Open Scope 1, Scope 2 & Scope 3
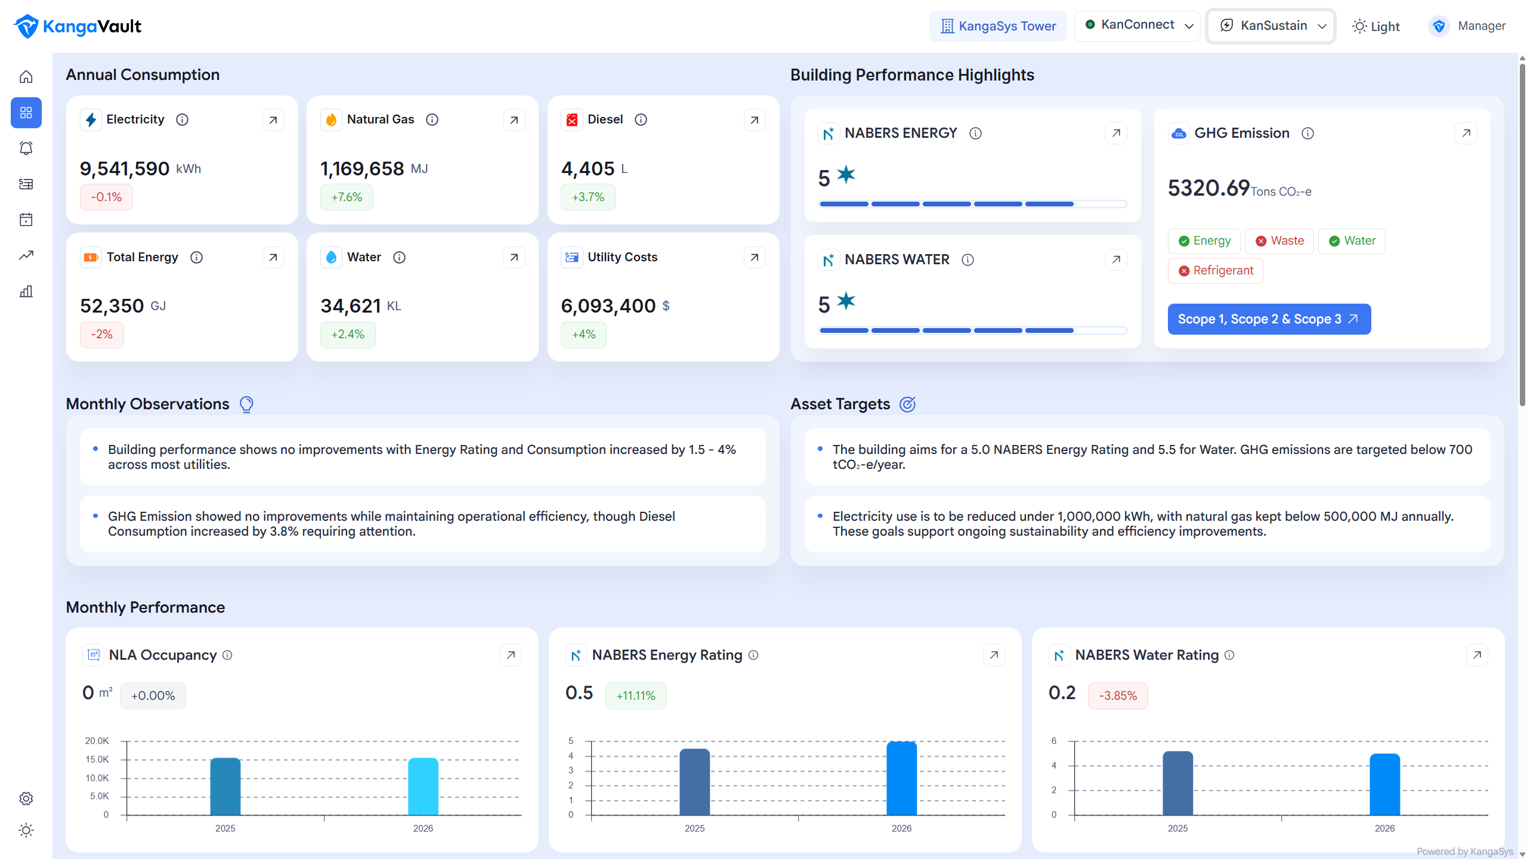Screen dimensions: 1527x859 point(1269,319)
